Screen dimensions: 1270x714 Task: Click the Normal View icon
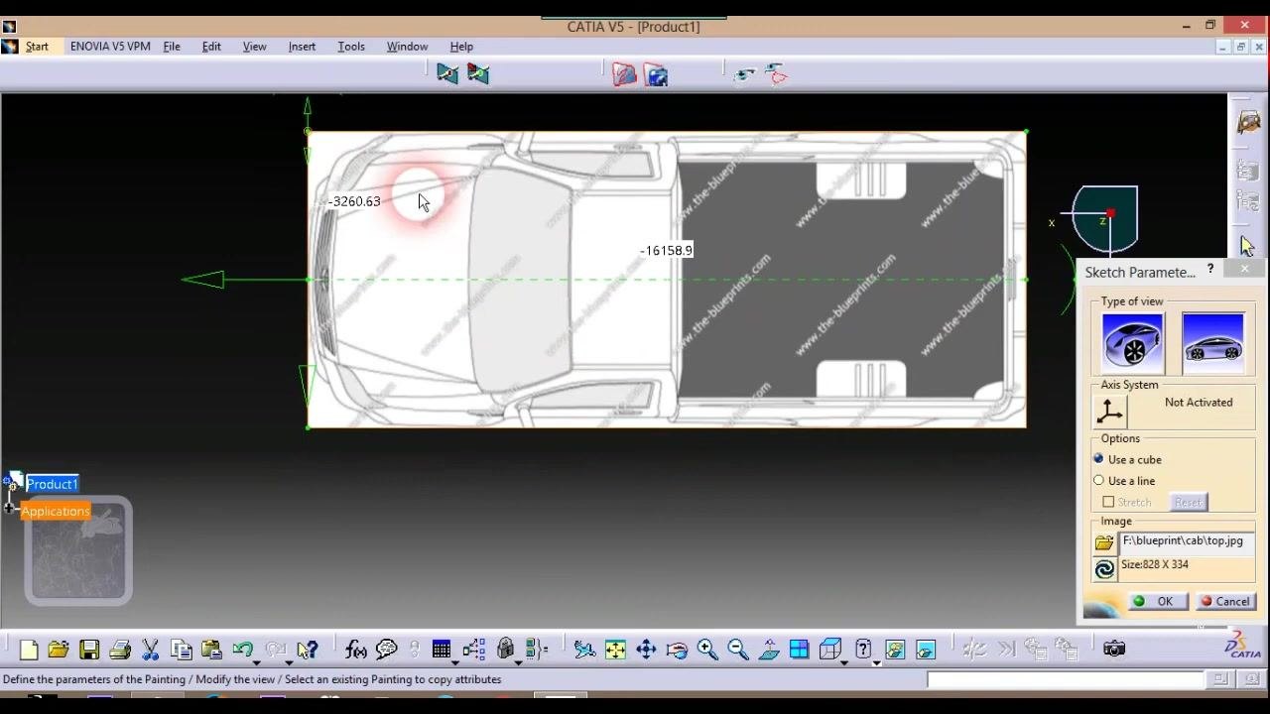coord(769,650)
